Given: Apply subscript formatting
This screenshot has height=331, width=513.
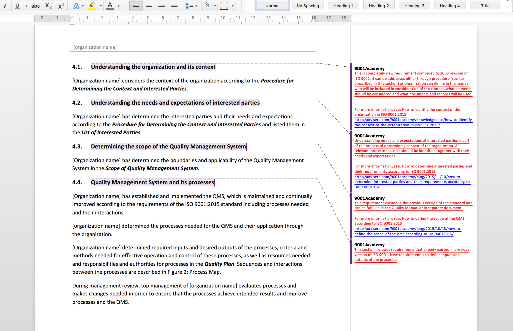Looking at the screenshot, I should [x=48, y=6].
